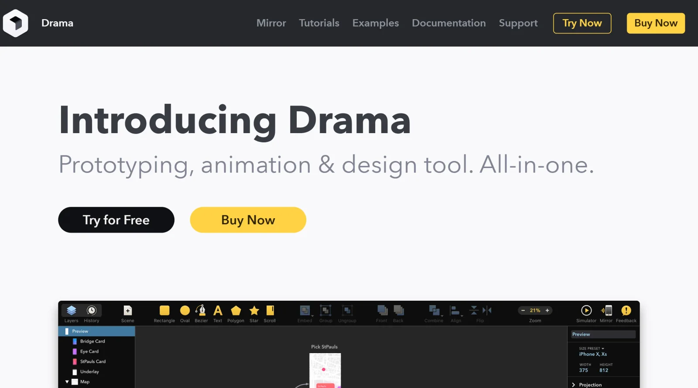Open the Mirror device icon
Image resolution: width=698 pixels, height=388 pixels.
pyautogui.click(x=606, y=310)
